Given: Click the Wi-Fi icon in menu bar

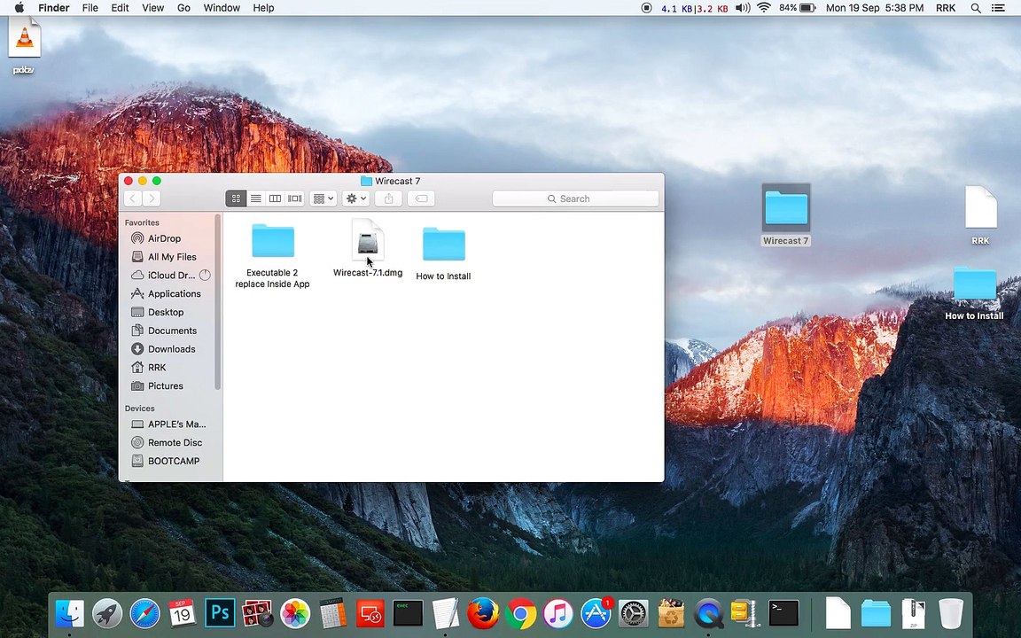Looking at the screenshot, I should tap(764, 8).
